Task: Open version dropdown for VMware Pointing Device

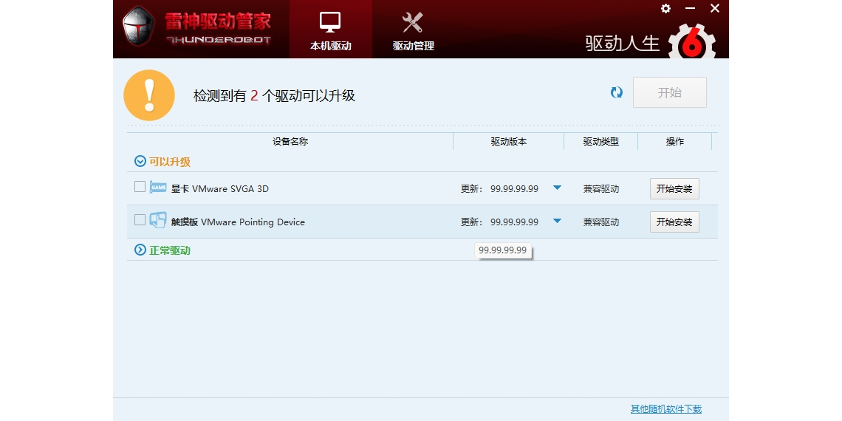Action: (557, 221)
